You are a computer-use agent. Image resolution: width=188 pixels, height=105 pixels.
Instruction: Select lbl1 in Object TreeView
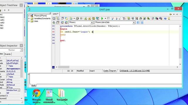[x=2, y=25]
